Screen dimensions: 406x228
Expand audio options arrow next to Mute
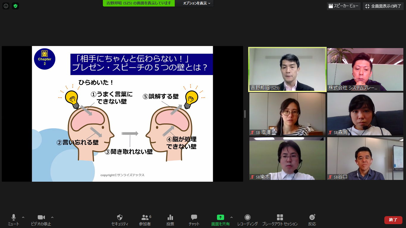tap(23, 217)
